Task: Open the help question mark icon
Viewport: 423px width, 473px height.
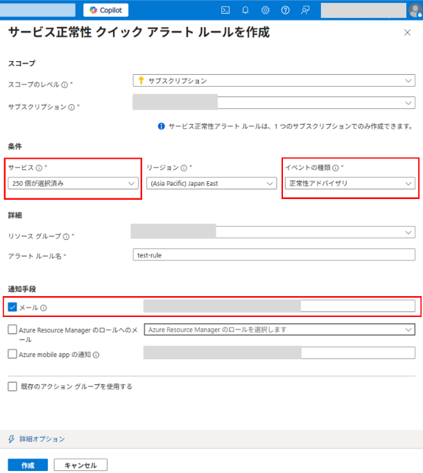Action: 285,10
